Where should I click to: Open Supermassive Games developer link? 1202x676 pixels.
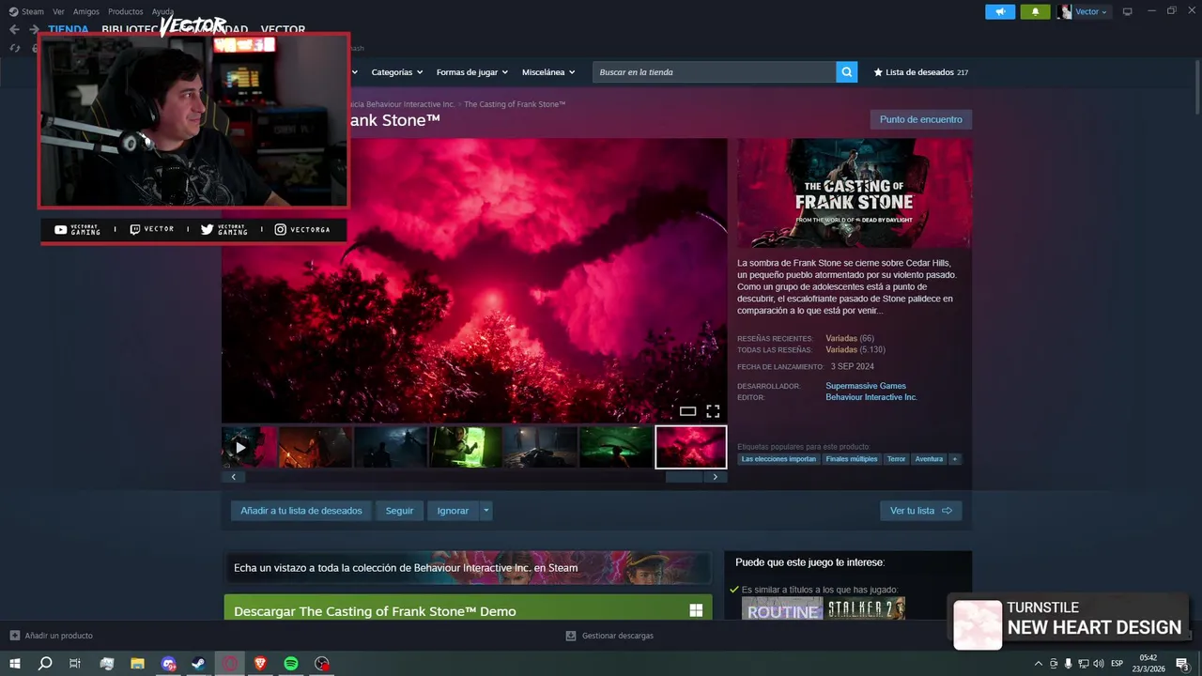point(866,386)
